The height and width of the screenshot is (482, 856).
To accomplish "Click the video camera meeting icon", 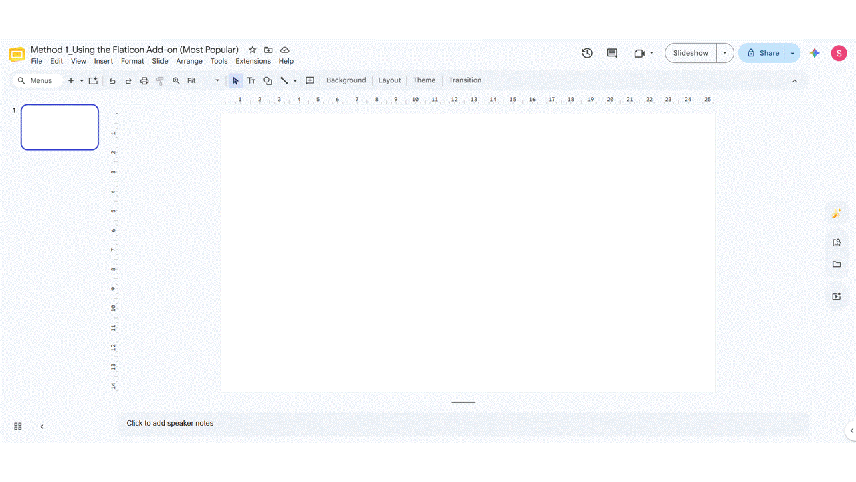I will [639, 53].
